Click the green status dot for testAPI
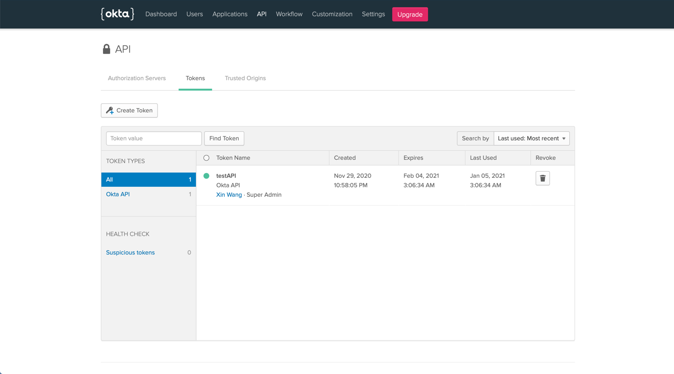Screen dimensions: 674x374 click(x=206, y=176)
